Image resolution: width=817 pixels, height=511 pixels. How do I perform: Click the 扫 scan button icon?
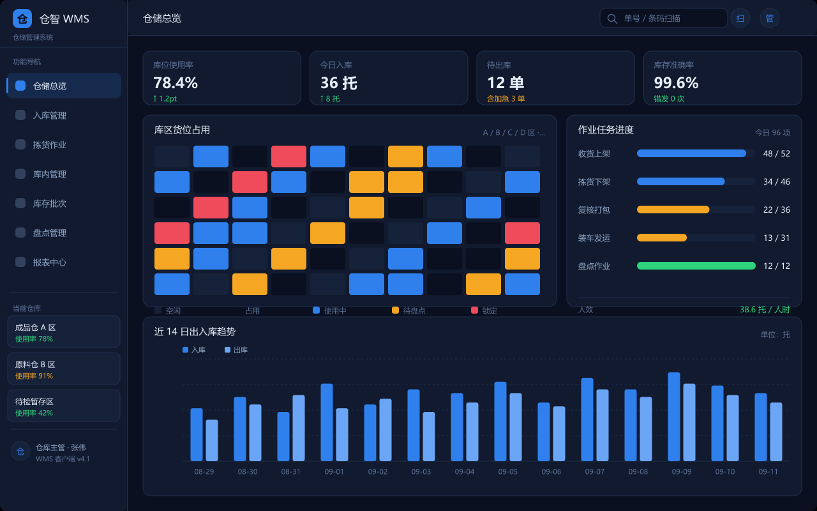coord(740,18)
